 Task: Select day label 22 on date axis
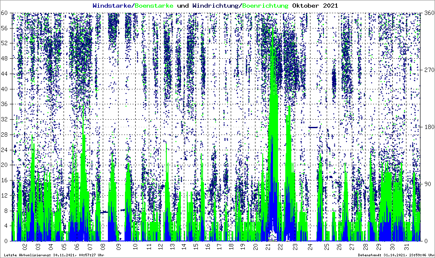[x=280, y=246]
